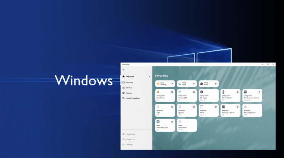The width and height of the screenshot is (284, 158).
Task: Run the Good night scene play button
Action: click(x=194, y=84)
